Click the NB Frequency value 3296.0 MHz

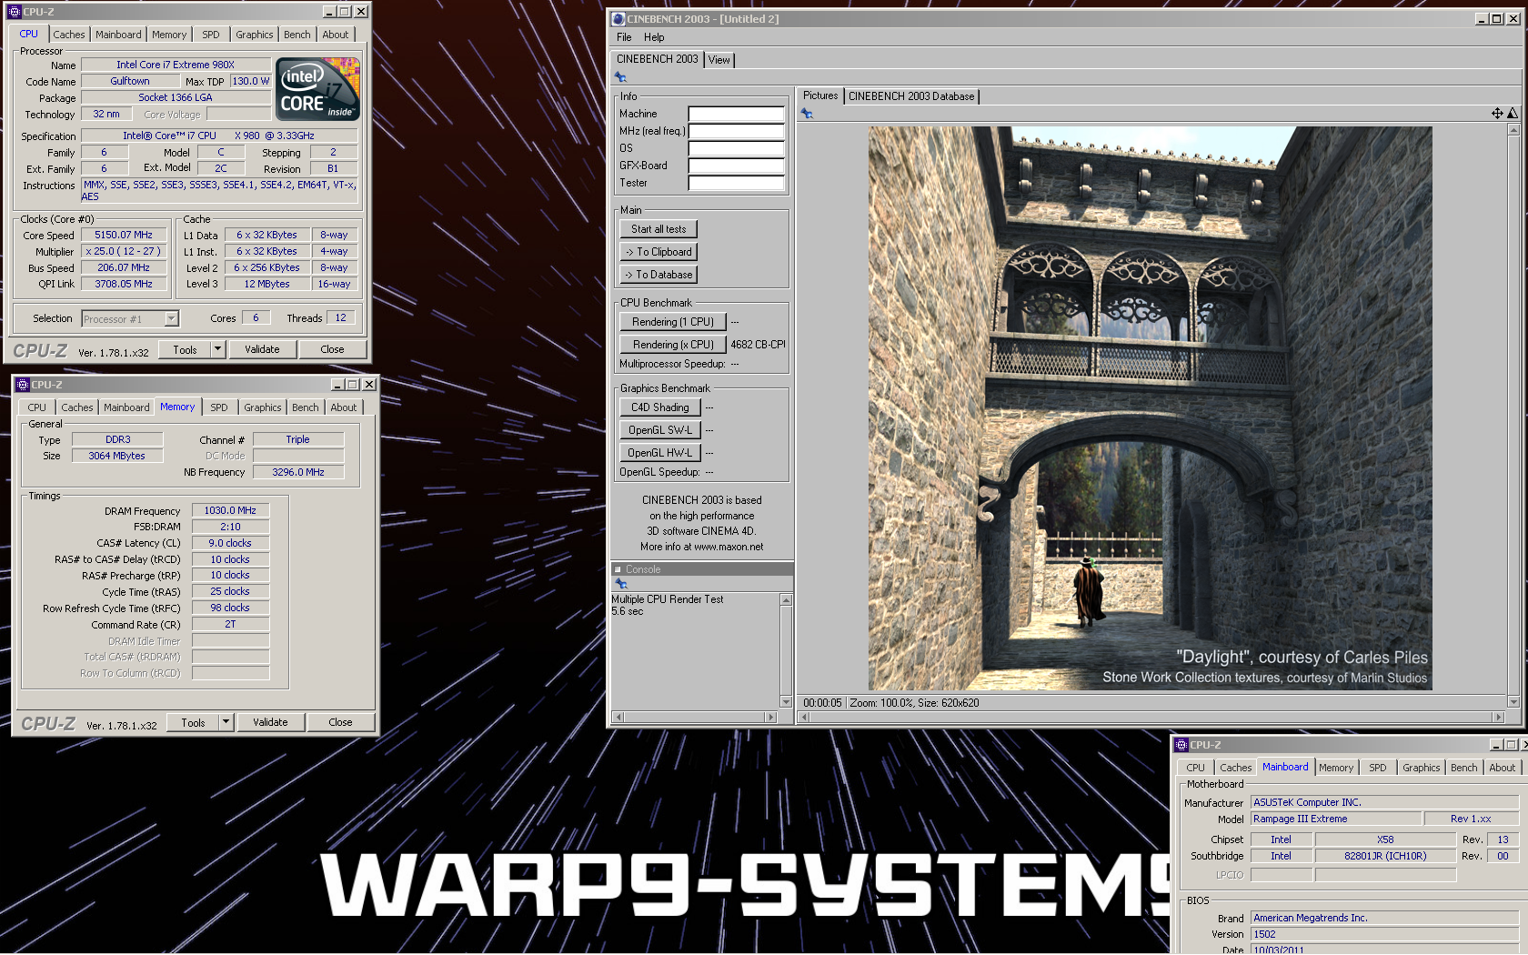tap(298, 472)
